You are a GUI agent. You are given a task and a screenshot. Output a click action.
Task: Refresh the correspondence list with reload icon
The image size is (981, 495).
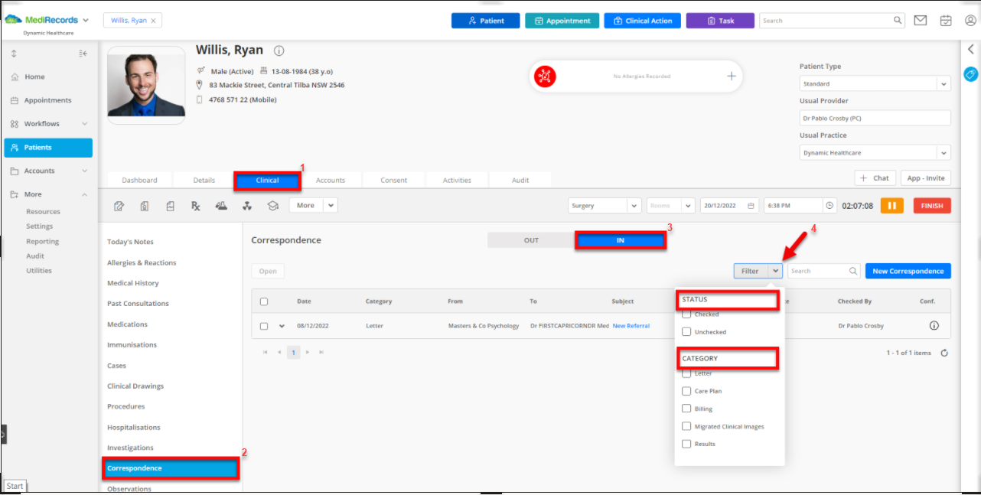944,353
